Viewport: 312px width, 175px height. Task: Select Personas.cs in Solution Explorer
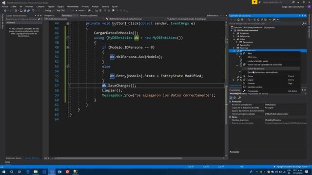[x=248, y=42]
